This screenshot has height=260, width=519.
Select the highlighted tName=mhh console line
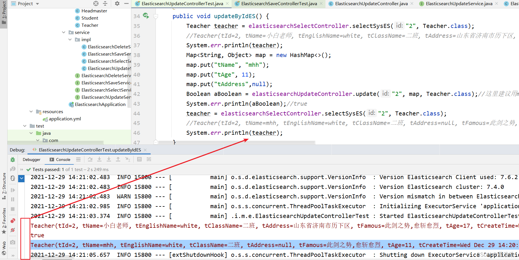[x=274, y=245]
